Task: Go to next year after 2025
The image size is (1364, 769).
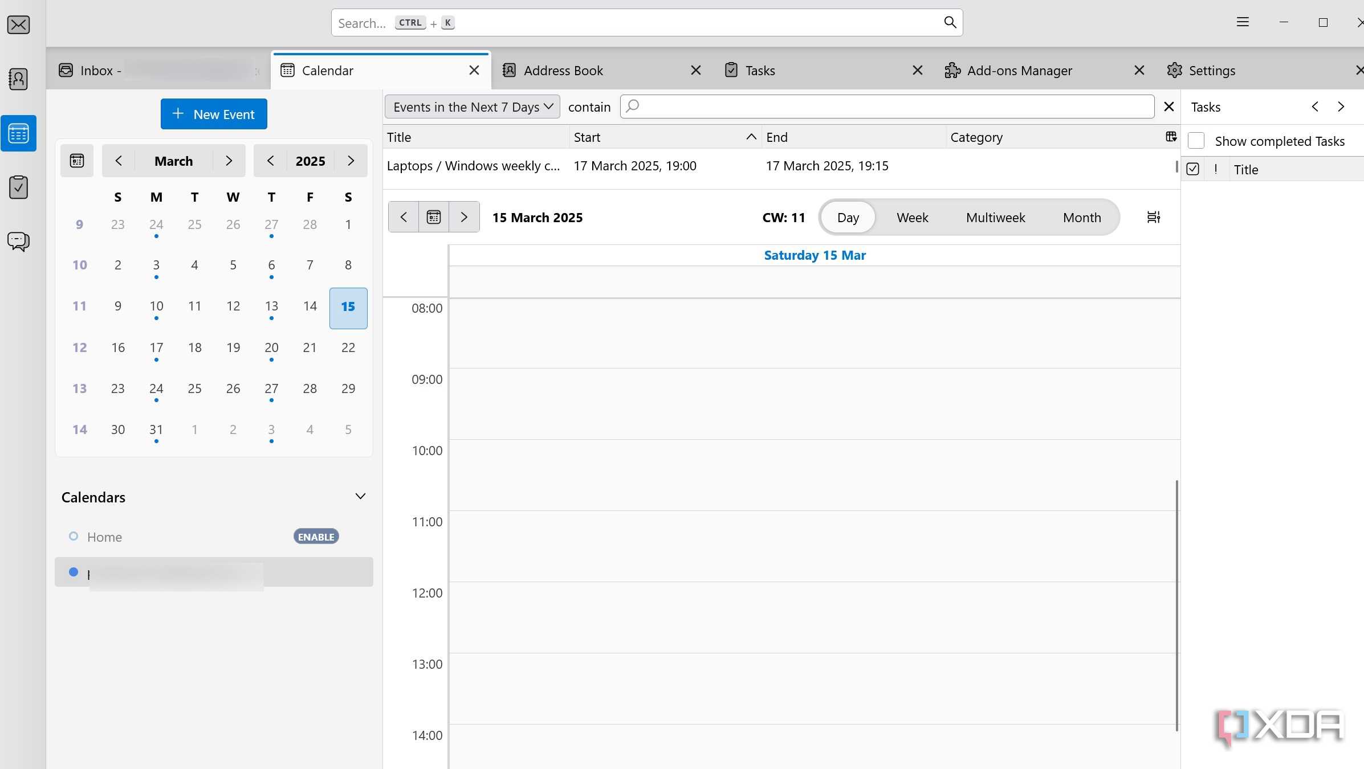Action: [x=351, y=161]
